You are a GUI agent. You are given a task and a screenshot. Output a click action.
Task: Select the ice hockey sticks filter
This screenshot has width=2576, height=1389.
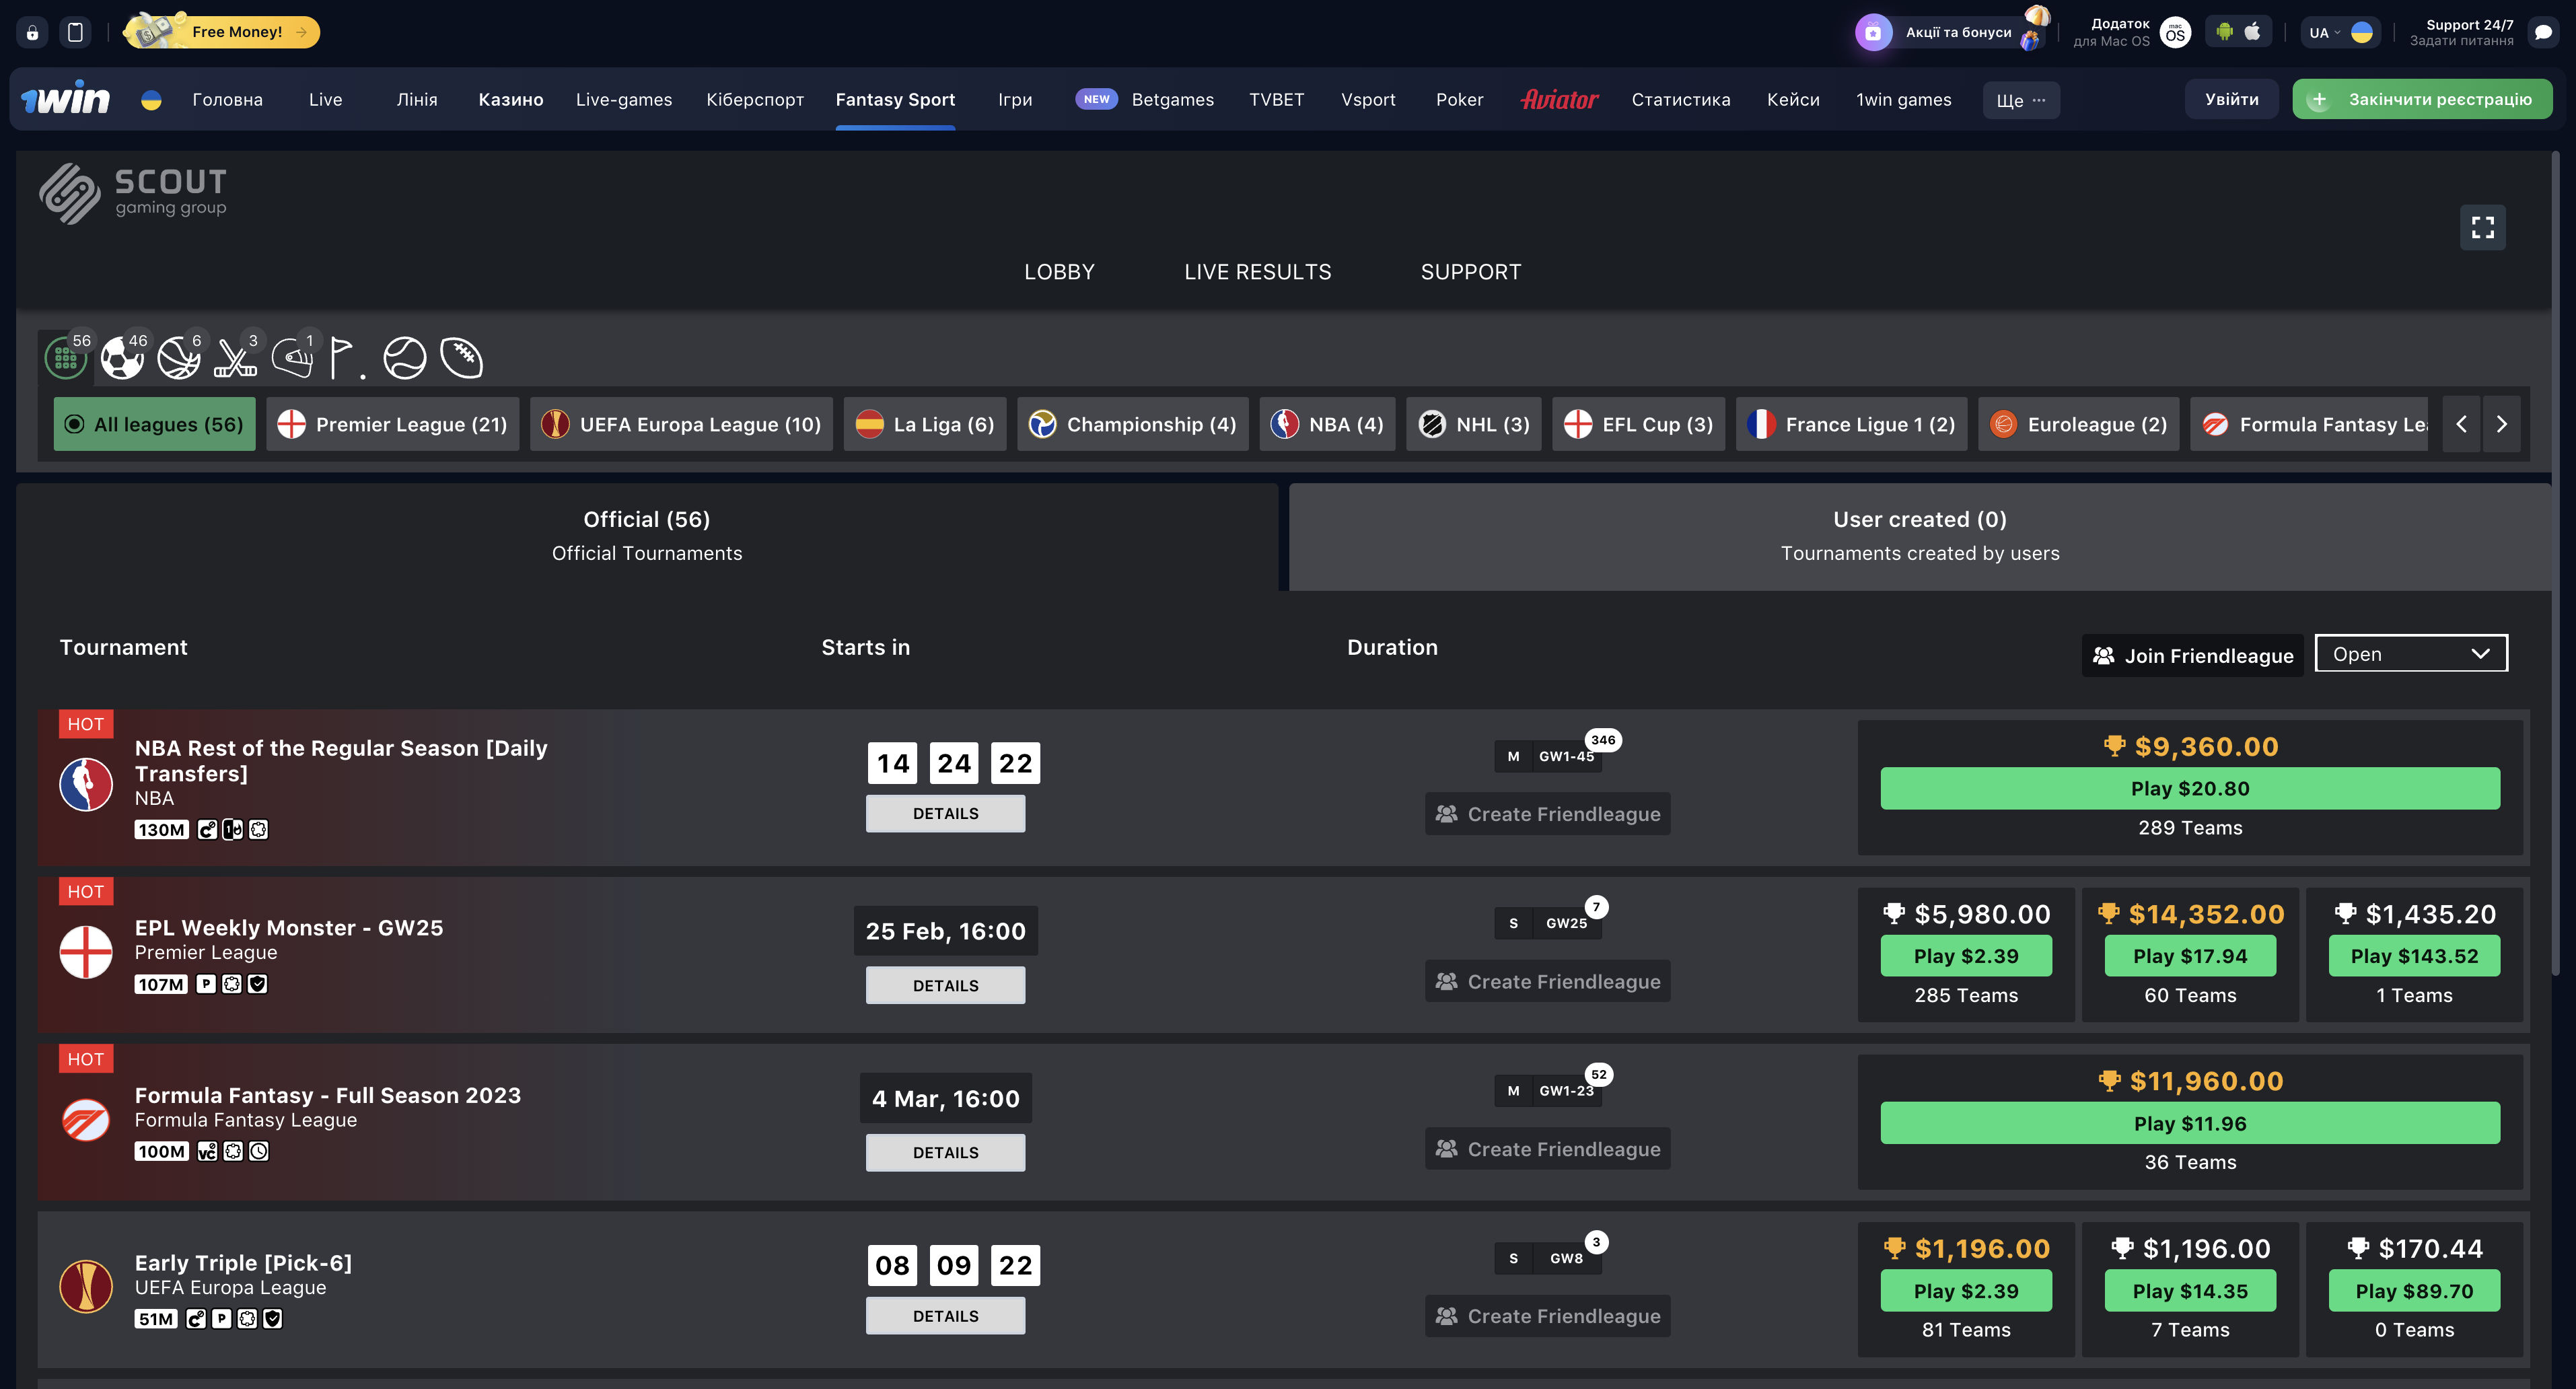(235, 358)
